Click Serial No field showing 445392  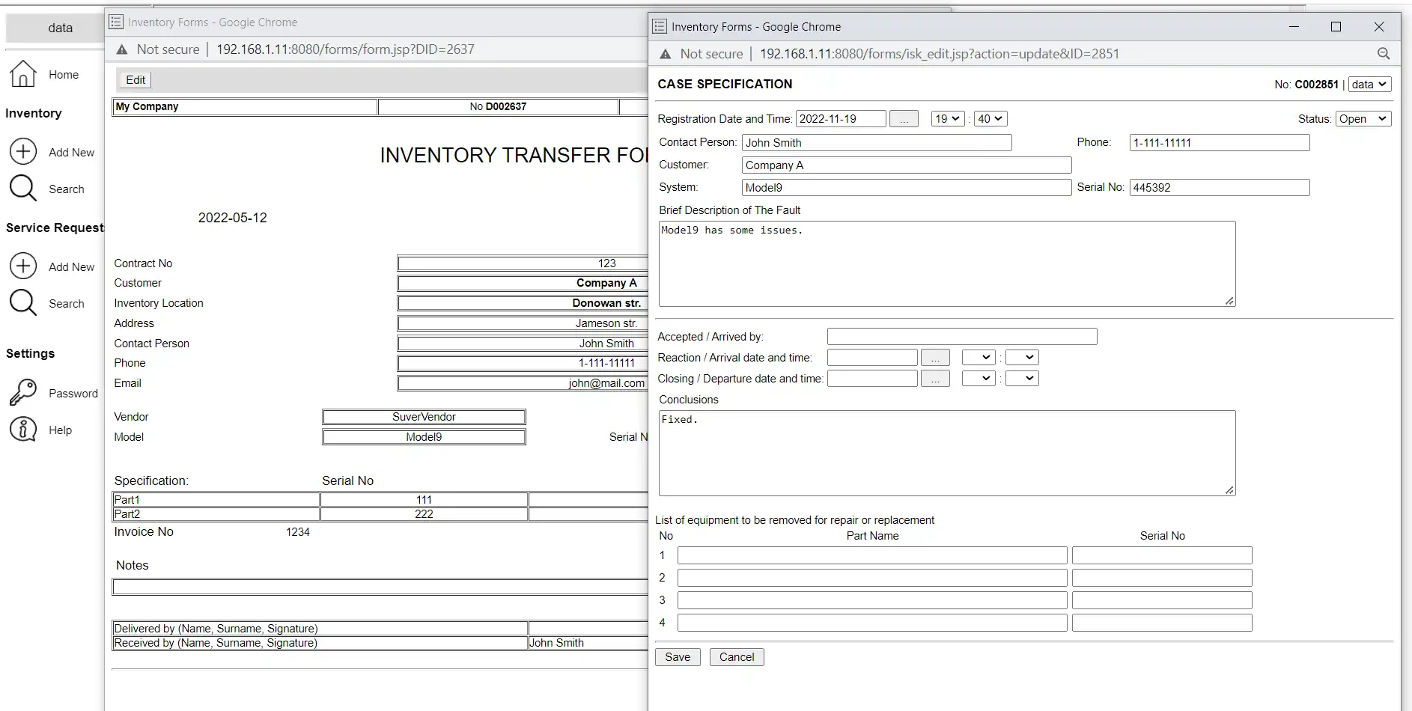click(x=1220, y=188)
